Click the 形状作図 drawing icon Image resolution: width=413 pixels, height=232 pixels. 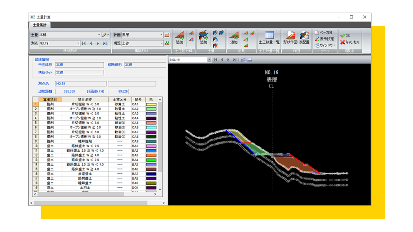coord(290,37)
